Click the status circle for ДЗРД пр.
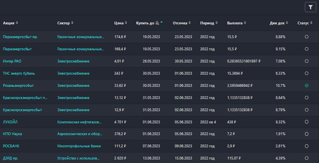The height and width of the screenshot is (163, 319). 306,158
